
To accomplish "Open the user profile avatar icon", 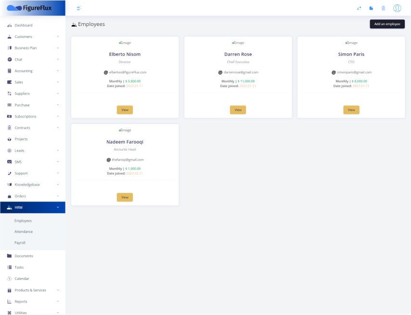I will pyautogui.click(x=397, y=8).
